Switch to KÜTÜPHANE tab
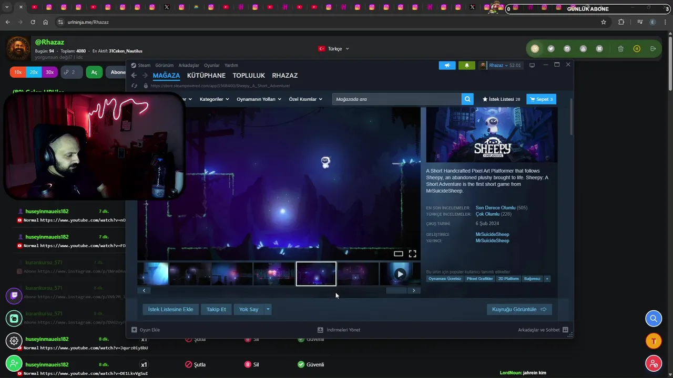673x378 pixels. (x=206, y=76)
